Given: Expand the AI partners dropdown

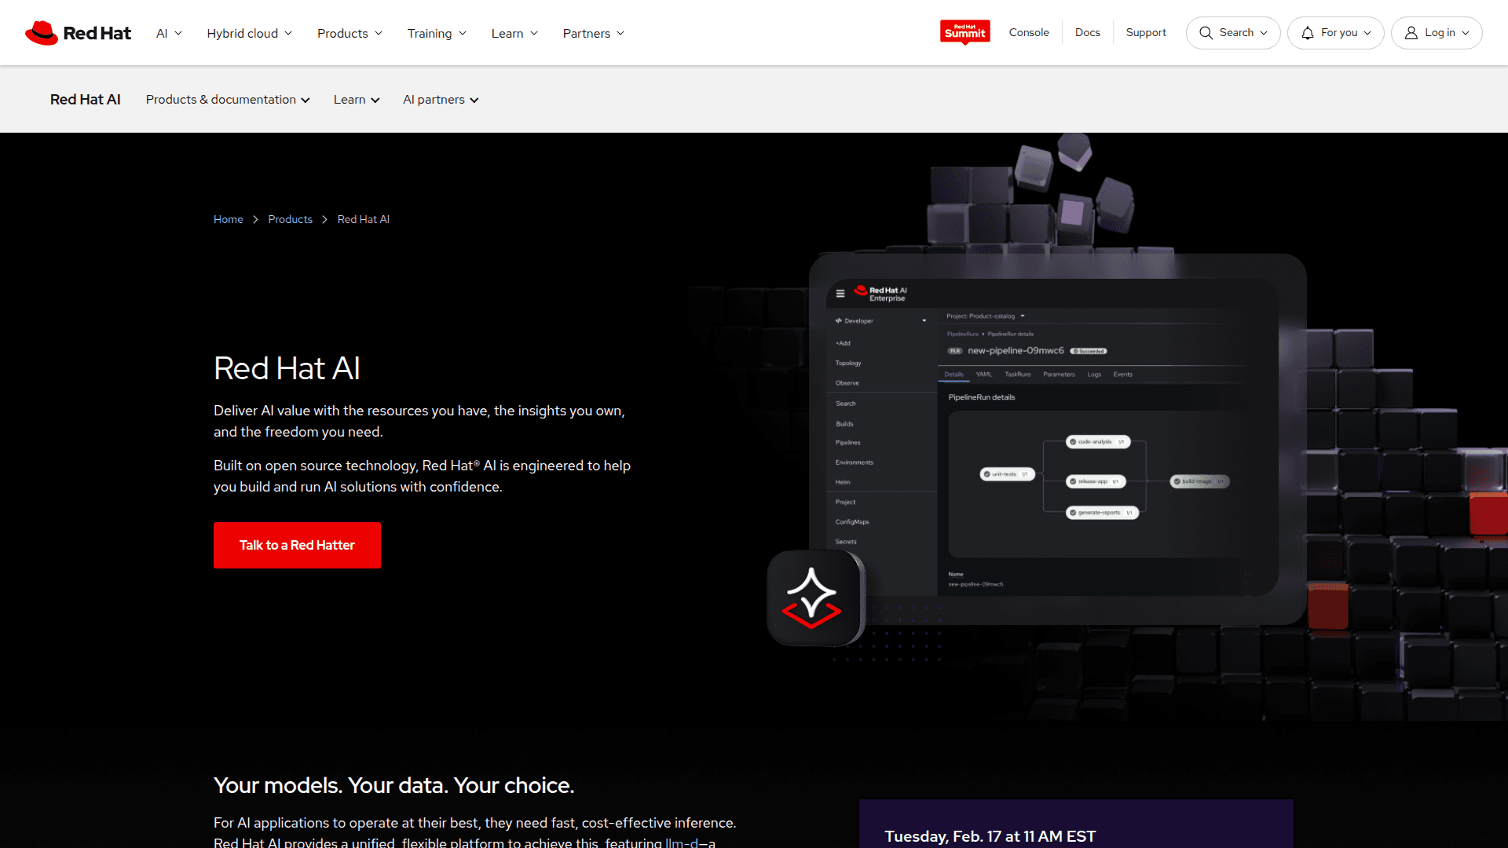Looking at the screenshot, I should (440, 99).
